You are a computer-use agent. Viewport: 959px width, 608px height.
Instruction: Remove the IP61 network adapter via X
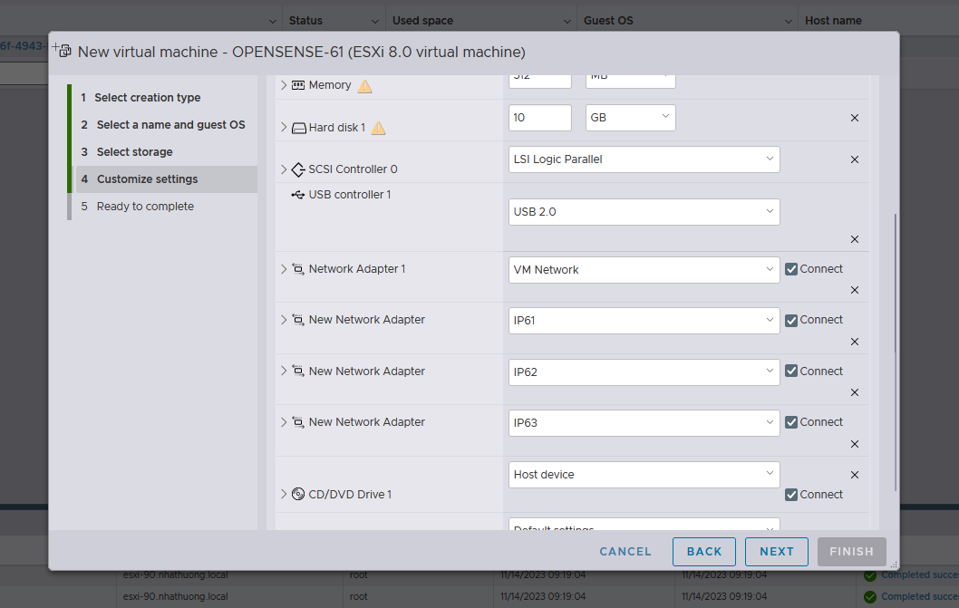click(x=854, y=342)
